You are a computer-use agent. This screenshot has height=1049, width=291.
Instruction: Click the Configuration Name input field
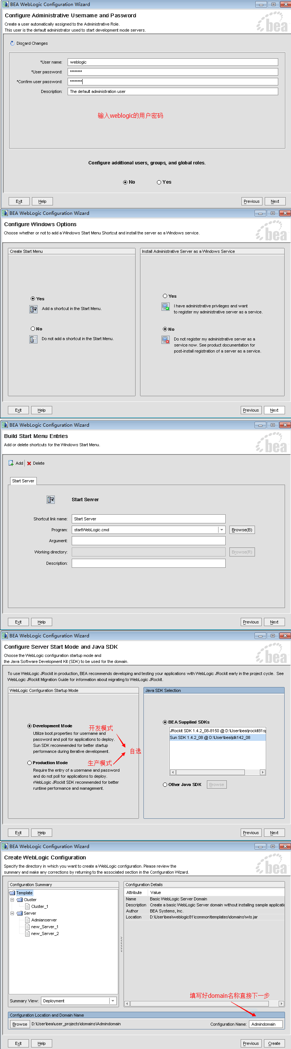pos(265,1024)
